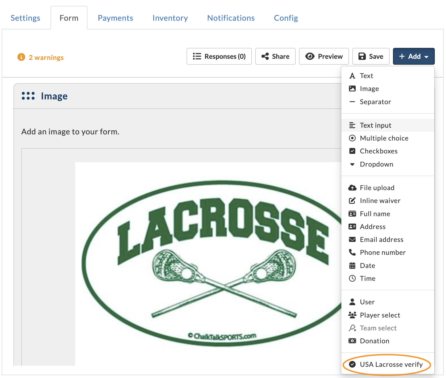Switch to the Payments tab
This screenshot has height=378, width=446.
click(x=115, y=18)
